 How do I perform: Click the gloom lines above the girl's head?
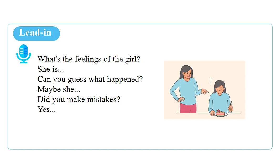211,81
